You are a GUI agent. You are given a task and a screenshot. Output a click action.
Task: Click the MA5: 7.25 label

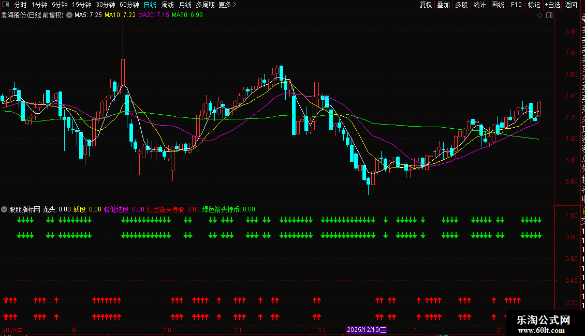point(88,16)
